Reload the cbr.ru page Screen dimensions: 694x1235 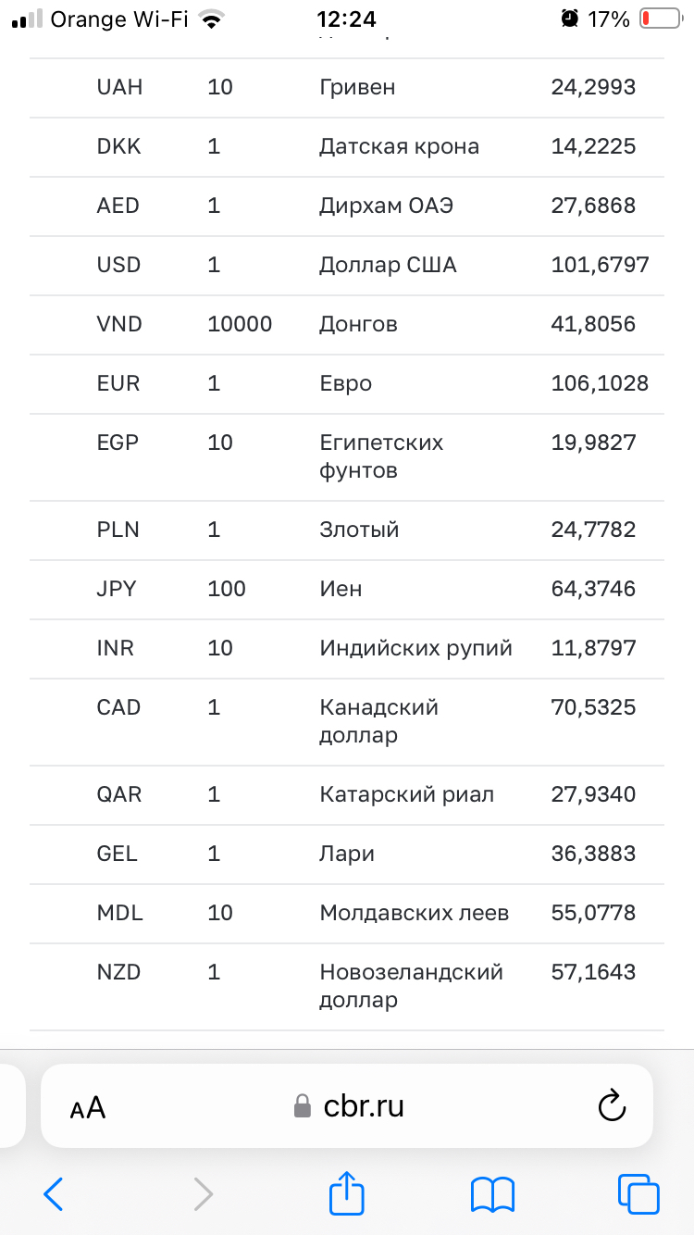point(612,1106)
